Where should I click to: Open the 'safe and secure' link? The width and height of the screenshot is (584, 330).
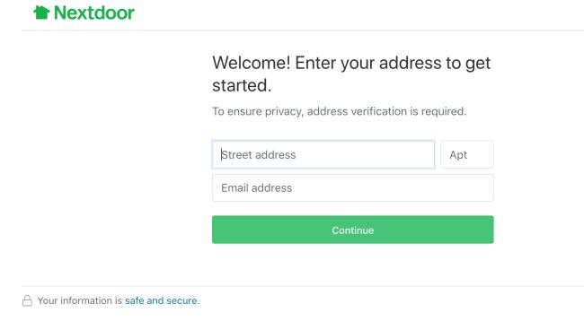click(x=162, y=300)
